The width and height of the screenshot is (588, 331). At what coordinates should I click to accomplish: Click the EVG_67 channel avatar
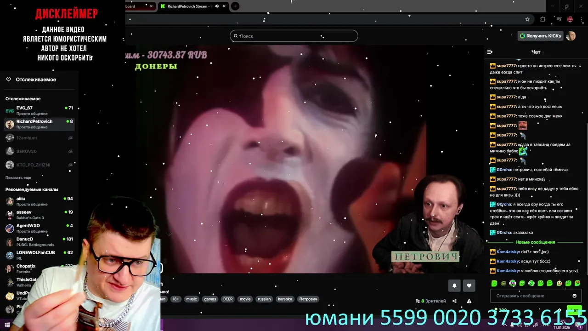(x=10, y=110)
